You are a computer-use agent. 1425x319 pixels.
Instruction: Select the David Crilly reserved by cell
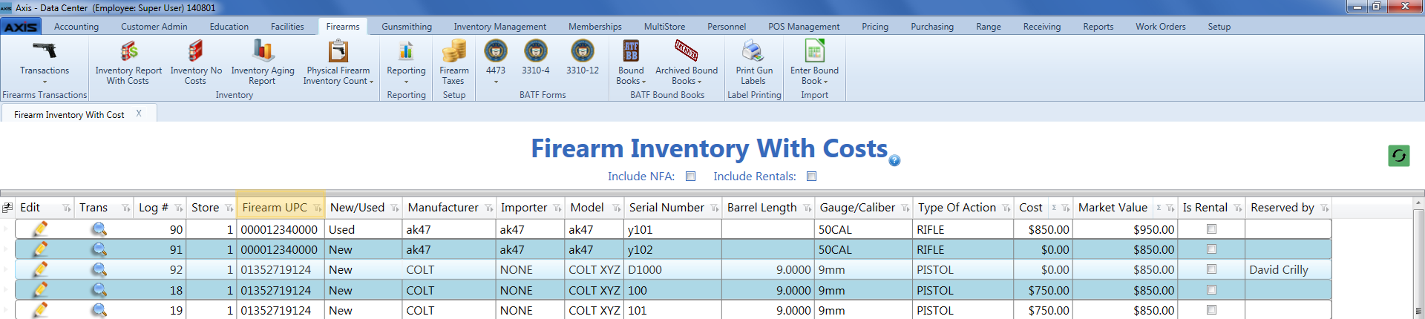[x=1288, y=269]
